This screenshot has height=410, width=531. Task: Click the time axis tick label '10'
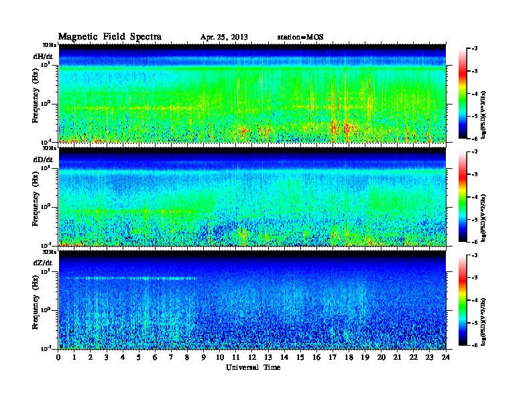[220, 358]
